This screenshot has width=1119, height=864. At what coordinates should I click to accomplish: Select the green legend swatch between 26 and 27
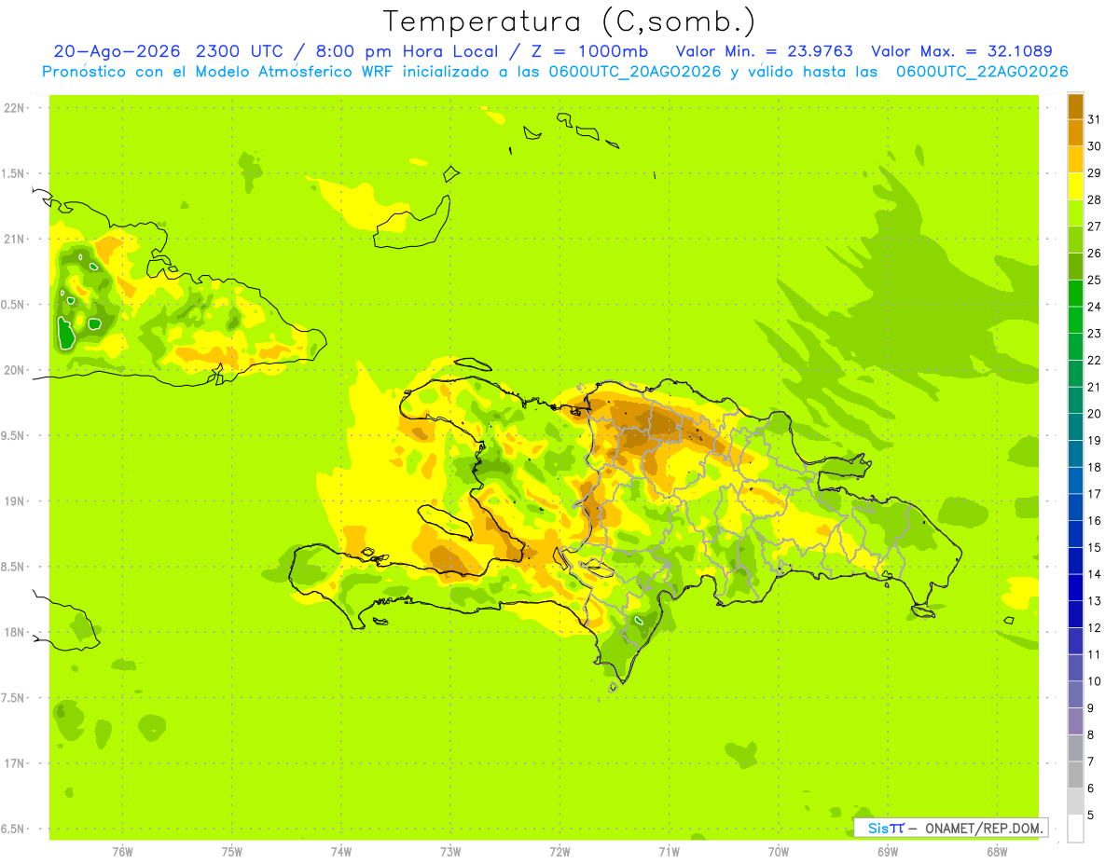pos(1075,240)
